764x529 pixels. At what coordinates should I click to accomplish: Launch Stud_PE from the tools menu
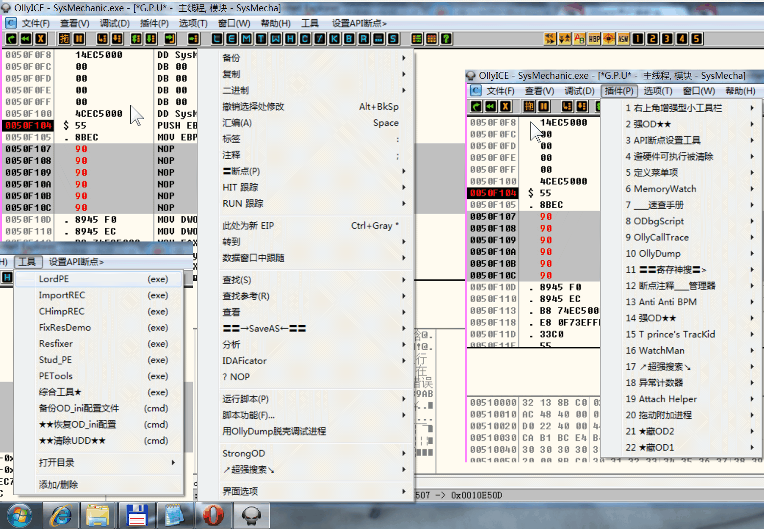(x=98, y=360)
